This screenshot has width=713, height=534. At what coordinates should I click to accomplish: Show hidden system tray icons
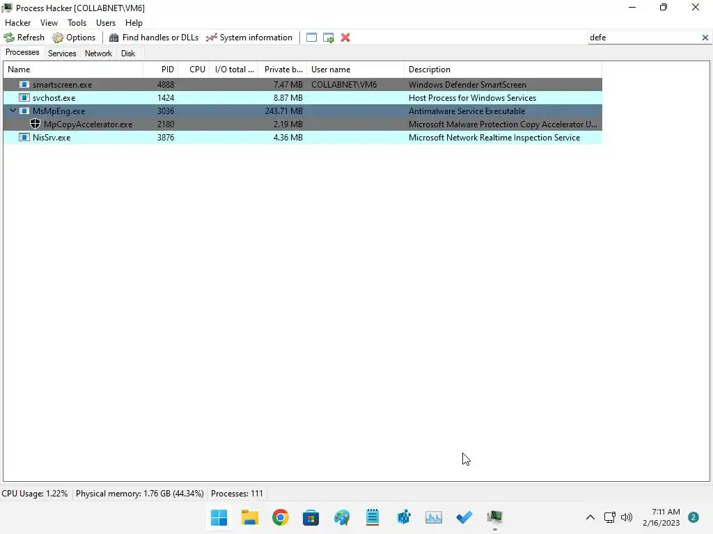590,517
